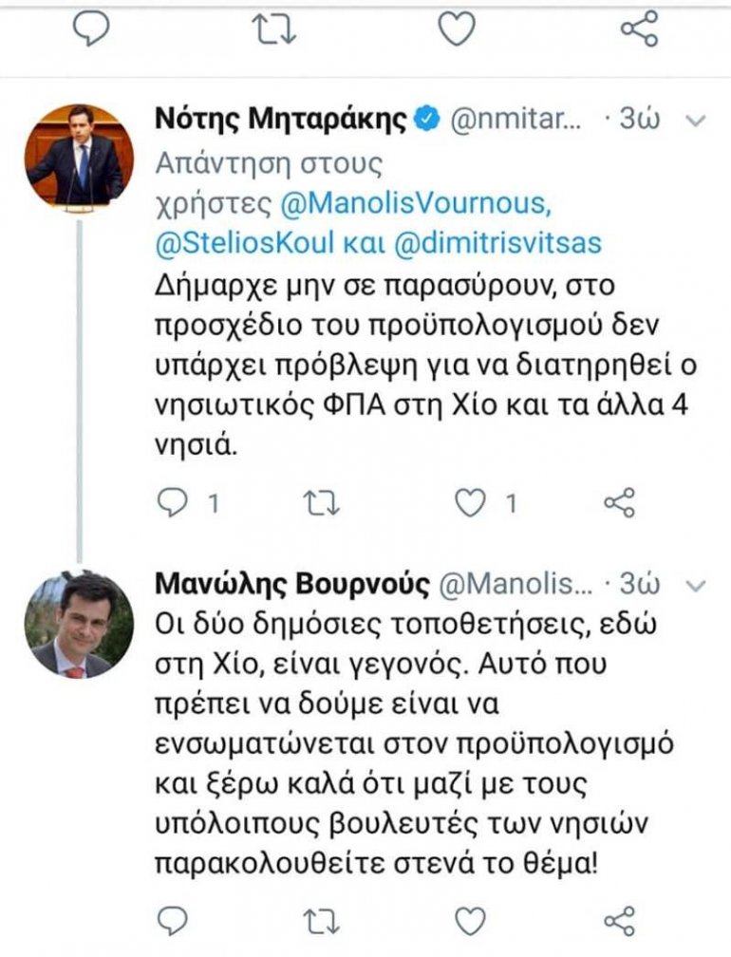Reply to Μανώλης Βουρνούς tweet

(172, 920)
